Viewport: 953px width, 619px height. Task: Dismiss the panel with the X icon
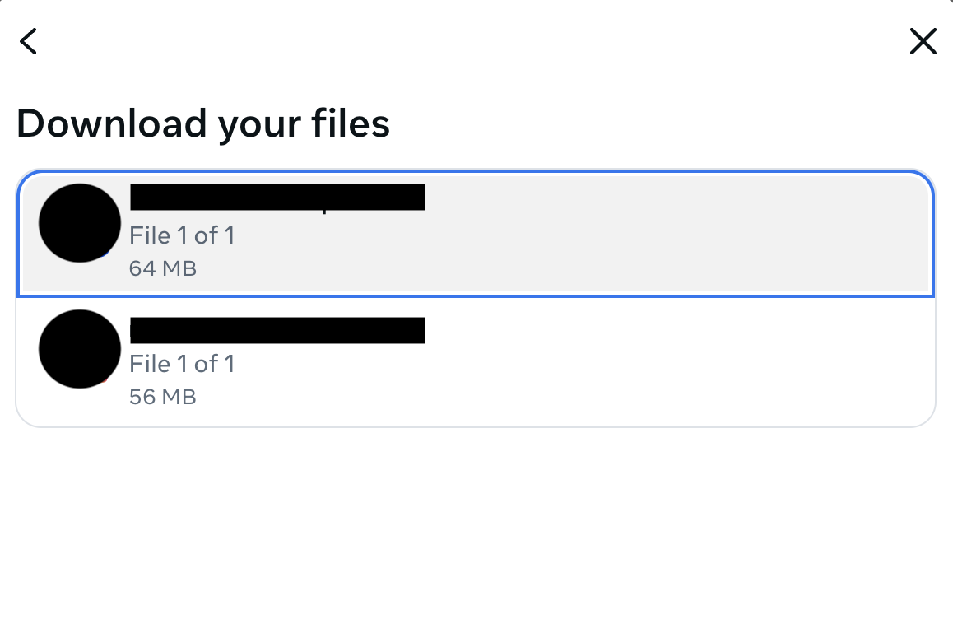[923, 41]
